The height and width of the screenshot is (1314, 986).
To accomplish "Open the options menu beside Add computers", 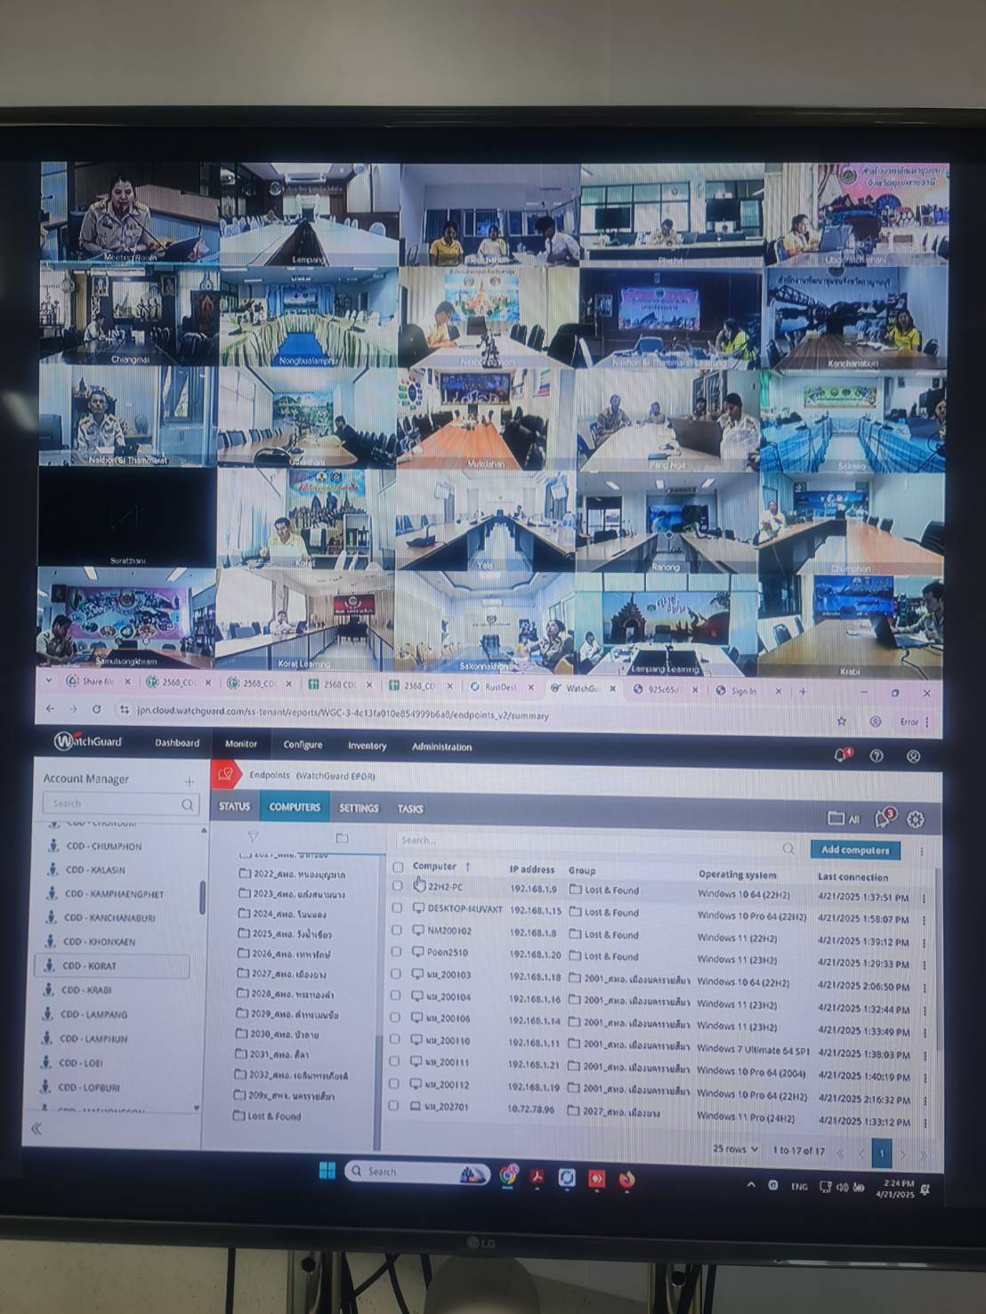I will pos(922,851).
